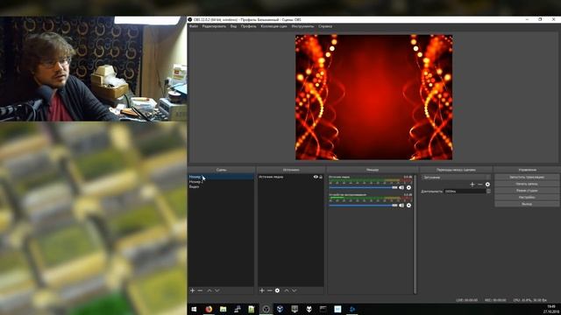
Task: Select the Источник медиа row in Sources
Action: (x=290, y=177)
